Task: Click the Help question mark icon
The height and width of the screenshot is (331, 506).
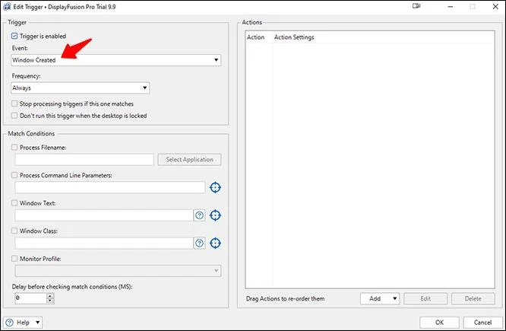Action: point(10,323)
